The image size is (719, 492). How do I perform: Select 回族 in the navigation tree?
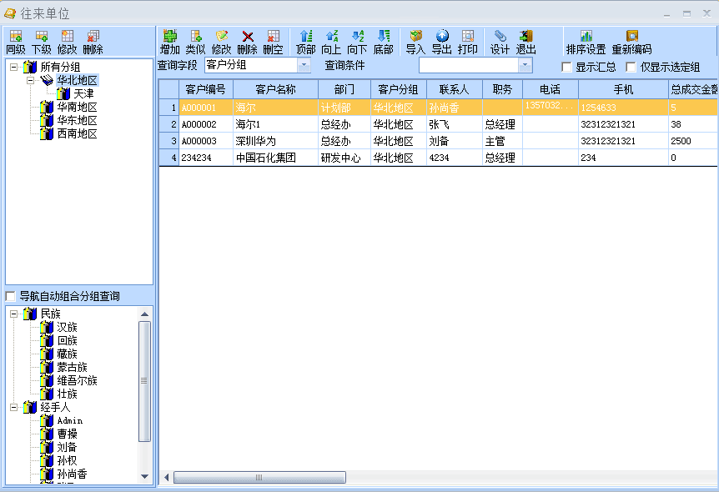[x=67, y=340]
